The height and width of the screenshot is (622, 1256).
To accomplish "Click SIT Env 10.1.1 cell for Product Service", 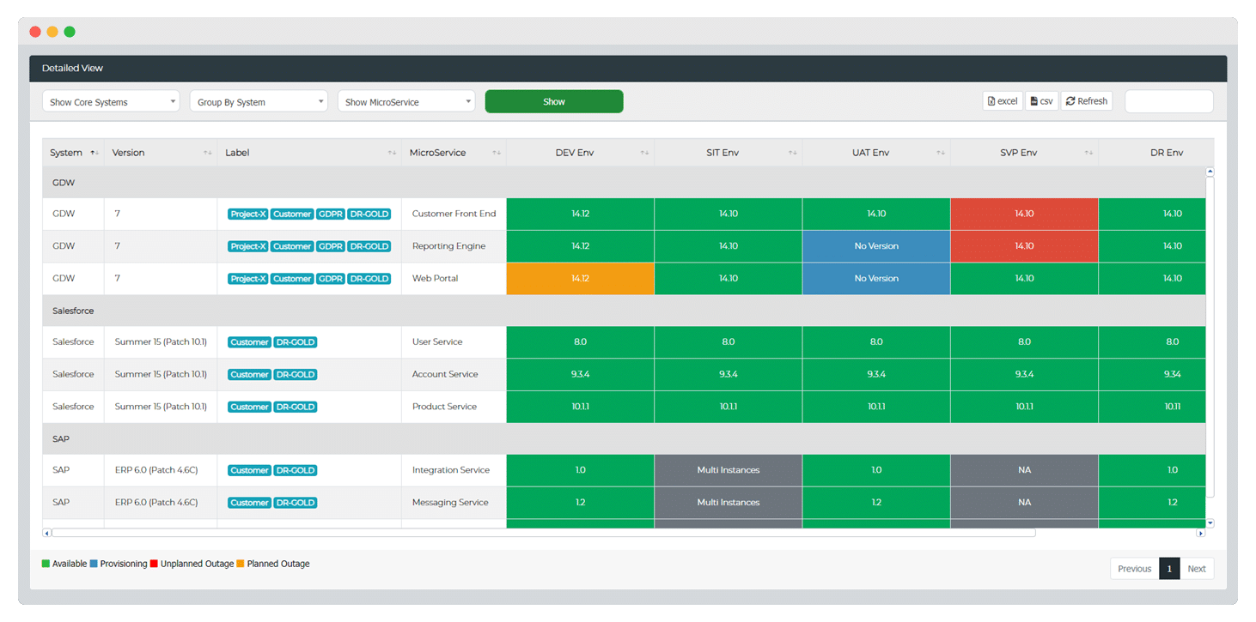I will tap(728, 407).
